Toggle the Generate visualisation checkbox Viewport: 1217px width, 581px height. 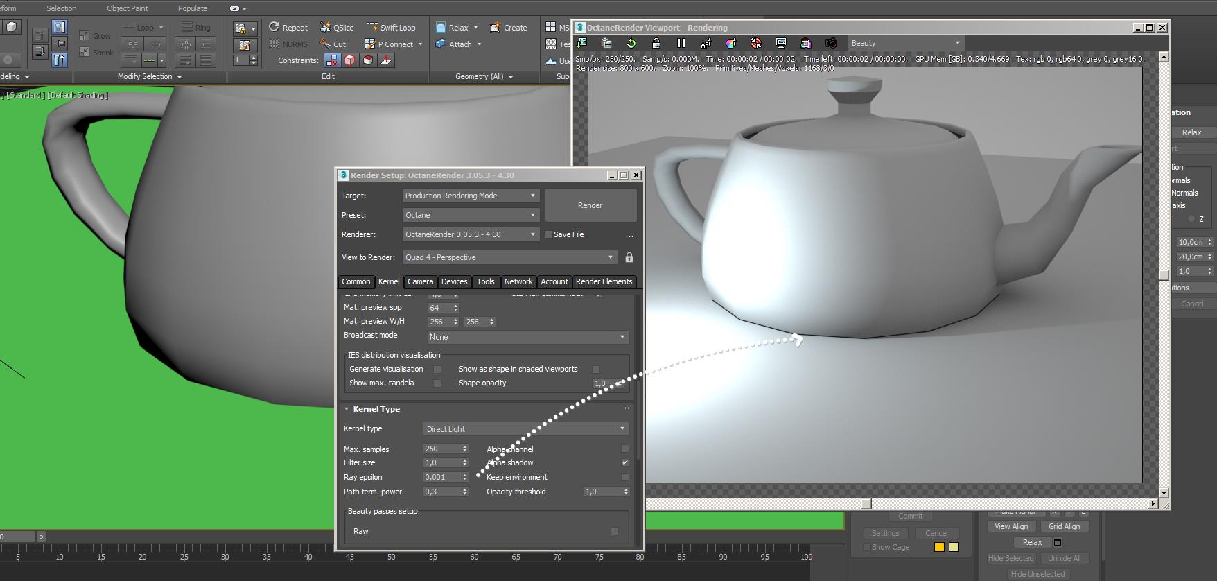(437, 370)
